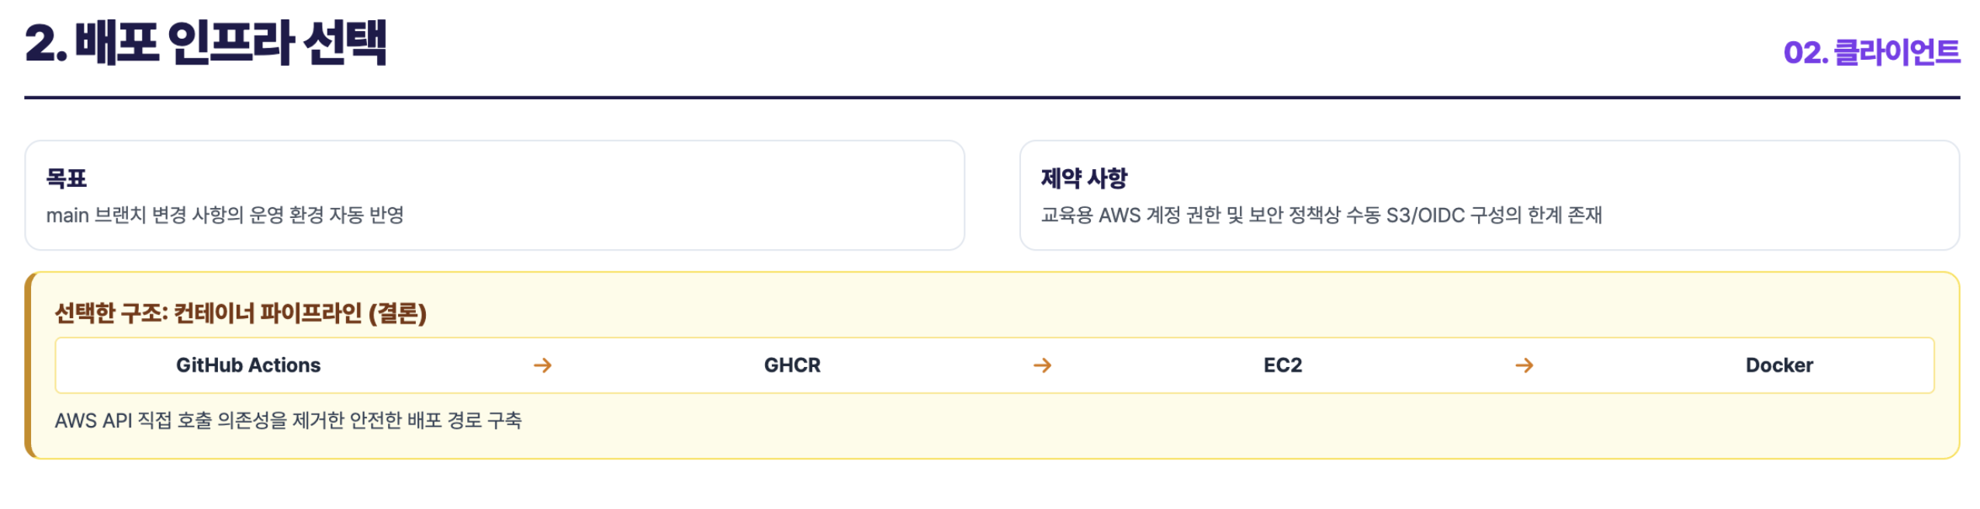Click the dark divider line under the title

[x=992, y=98]
